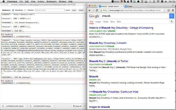Open Shauvik Roy Choudhary LinkedIn result

pyautogui.click(x=108, y=43)
